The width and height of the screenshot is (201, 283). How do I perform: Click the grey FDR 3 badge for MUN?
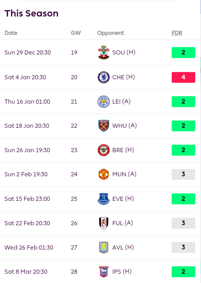click(183, 174)
